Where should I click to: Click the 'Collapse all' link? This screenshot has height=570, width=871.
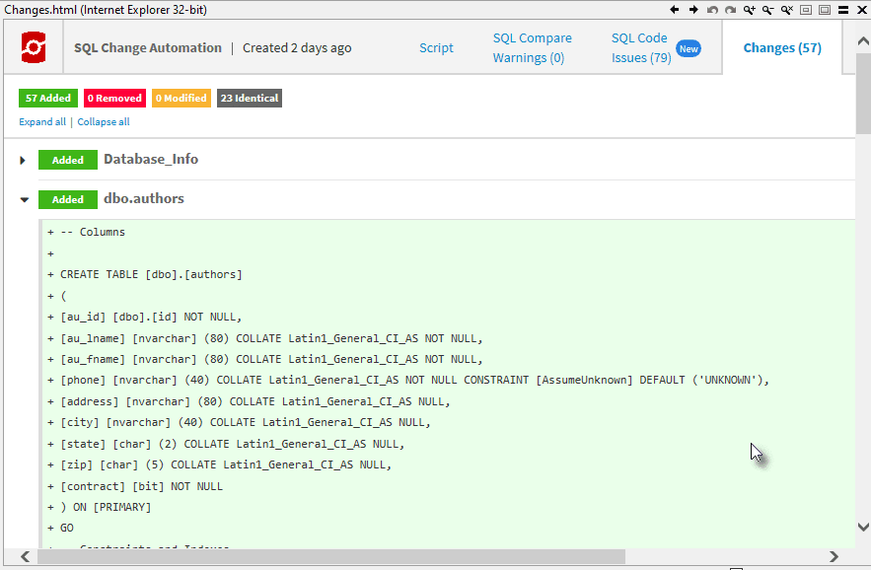click(x=104, y=121)
